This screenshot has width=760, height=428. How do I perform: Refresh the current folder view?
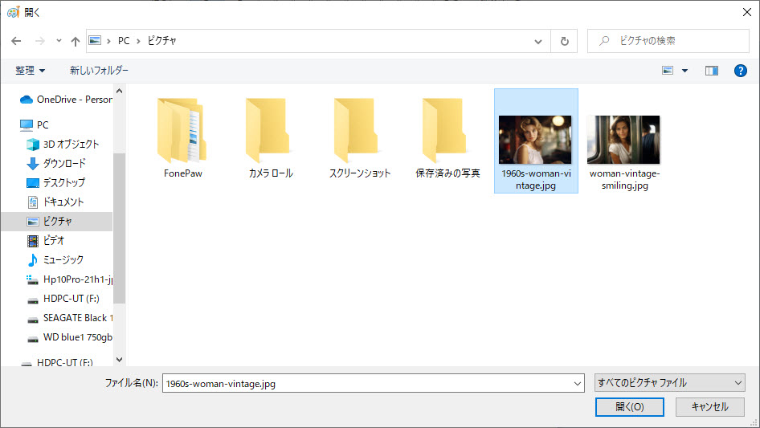pos(565,41)
